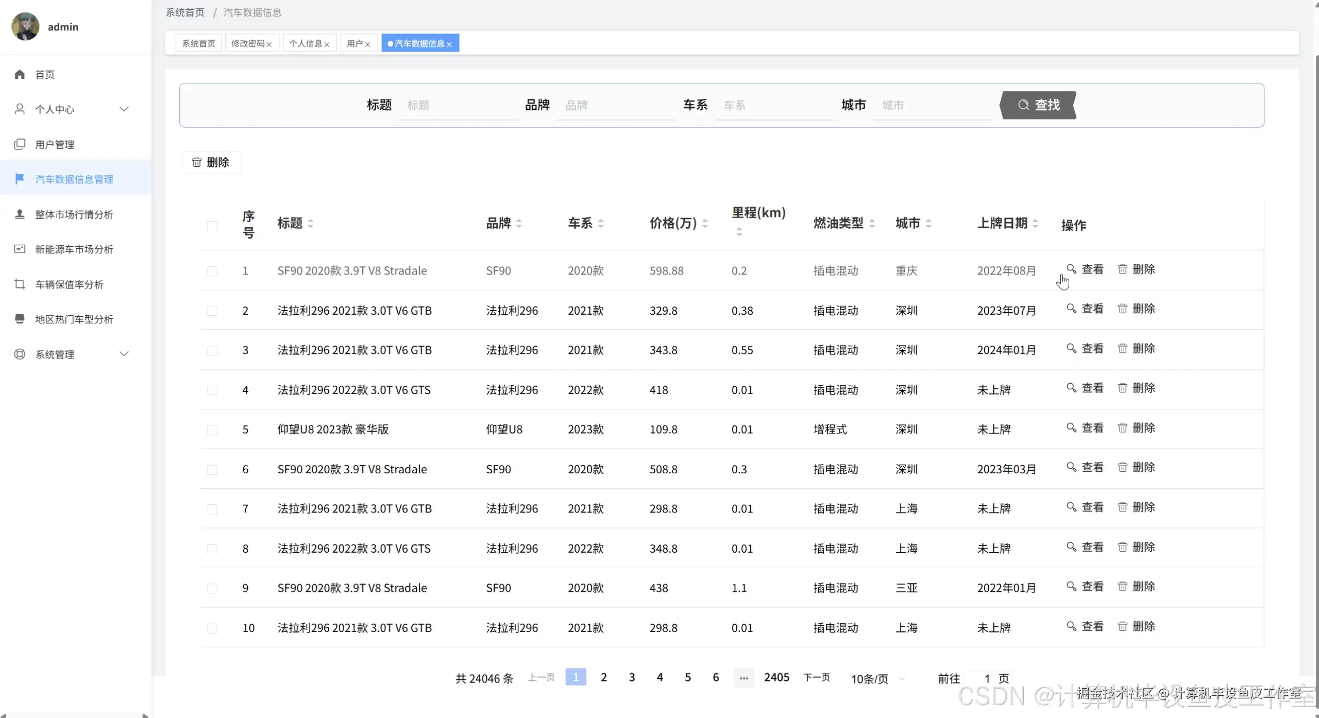The image size is (1319, 718).
Task: Click the 查看 magnifier icon in row 5
Action: pos(1071,428)
